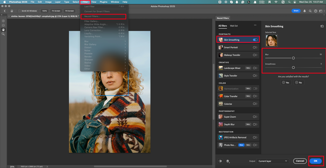326x168 pixels.
Task: Open the three-dots more options in filters list
Action: (x=255, y=25)
